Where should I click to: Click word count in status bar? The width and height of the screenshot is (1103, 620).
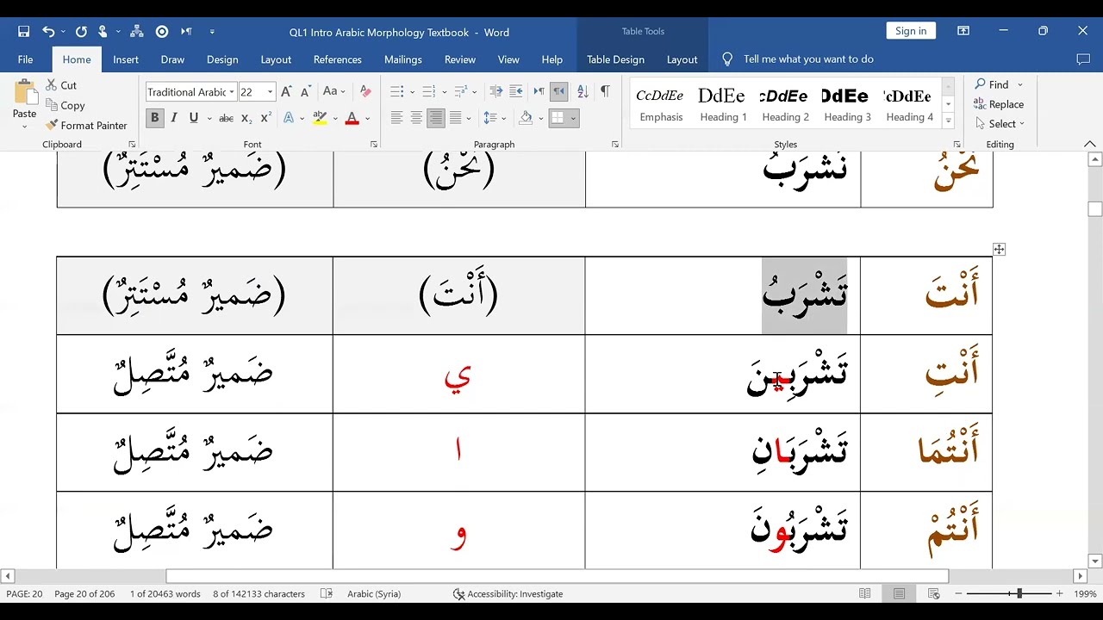click(x=165, y=593)
